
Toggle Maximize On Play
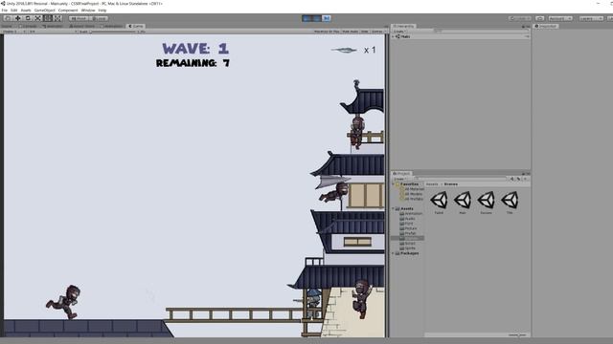point(327,32)
